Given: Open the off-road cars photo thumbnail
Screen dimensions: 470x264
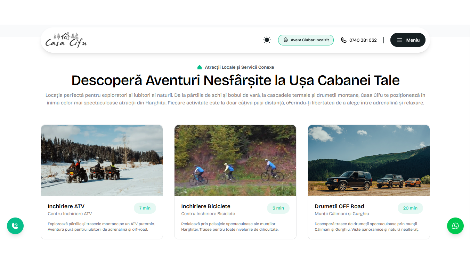Looking at the screenshot, I should [x=369, y=160].
